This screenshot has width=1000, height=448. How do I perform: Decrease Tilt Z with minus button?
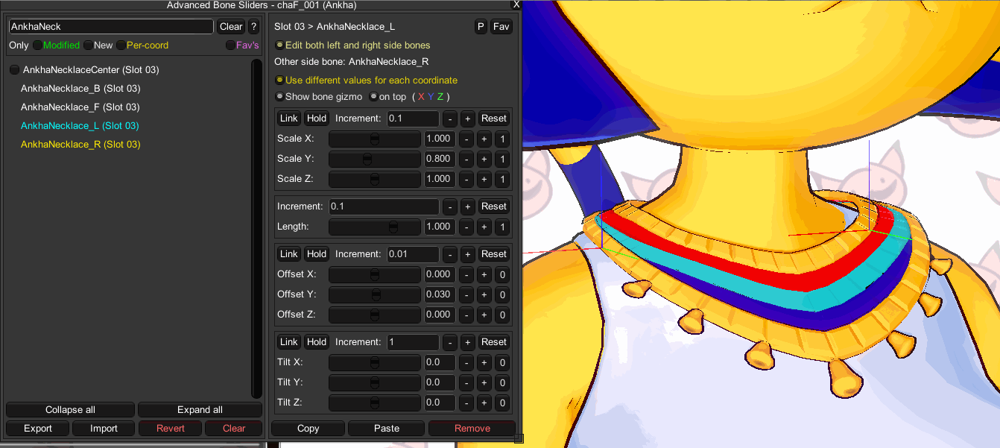click(x=466, y=403)
